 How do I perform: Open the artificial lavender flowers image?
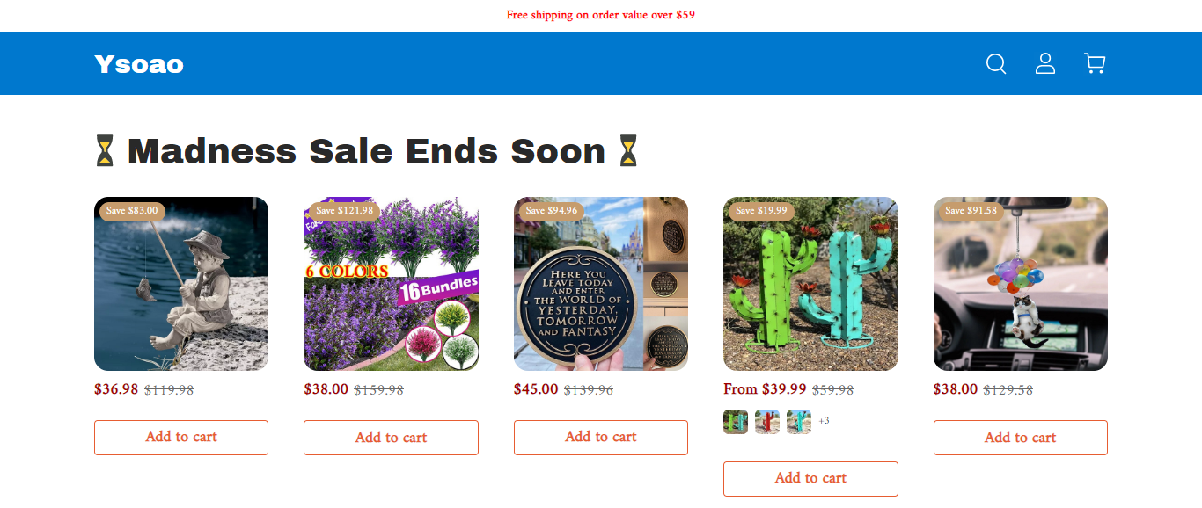pyautogui.click(x=391, y=284)
